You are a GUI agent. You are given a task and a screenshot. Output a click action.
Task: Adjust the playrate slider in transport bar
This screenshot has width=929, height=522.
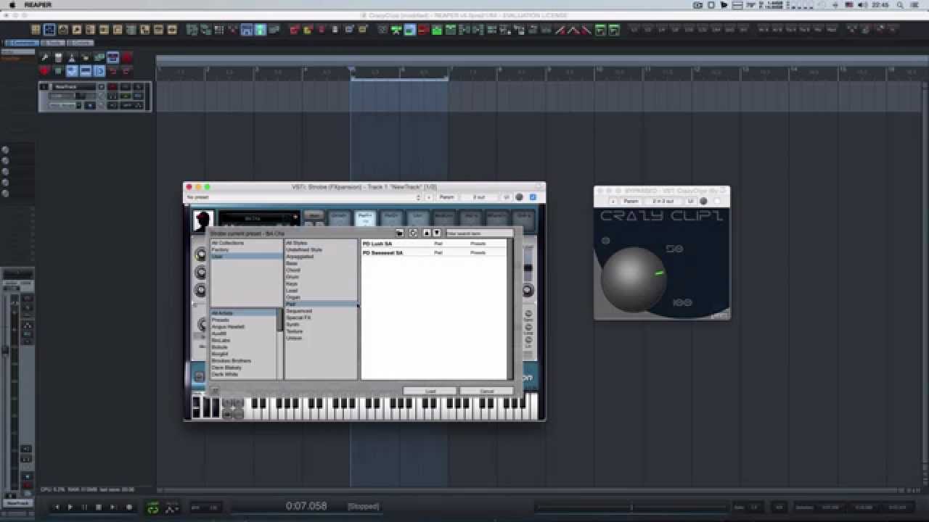click(631, 507)
